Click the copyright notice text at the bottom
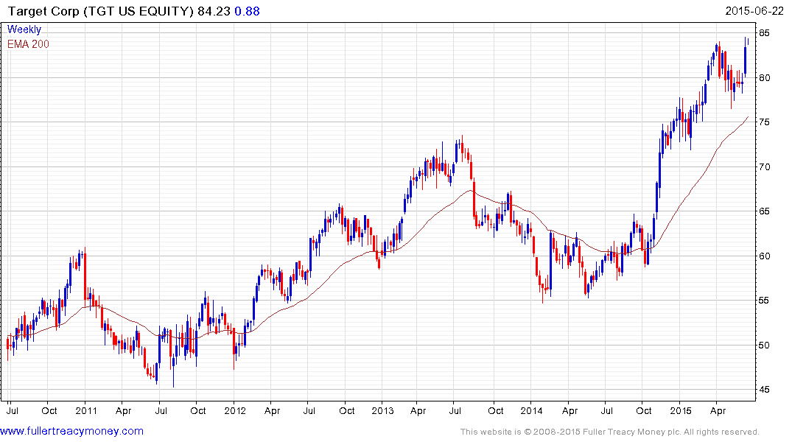792x442 pixels. click(x=610, y=432)
